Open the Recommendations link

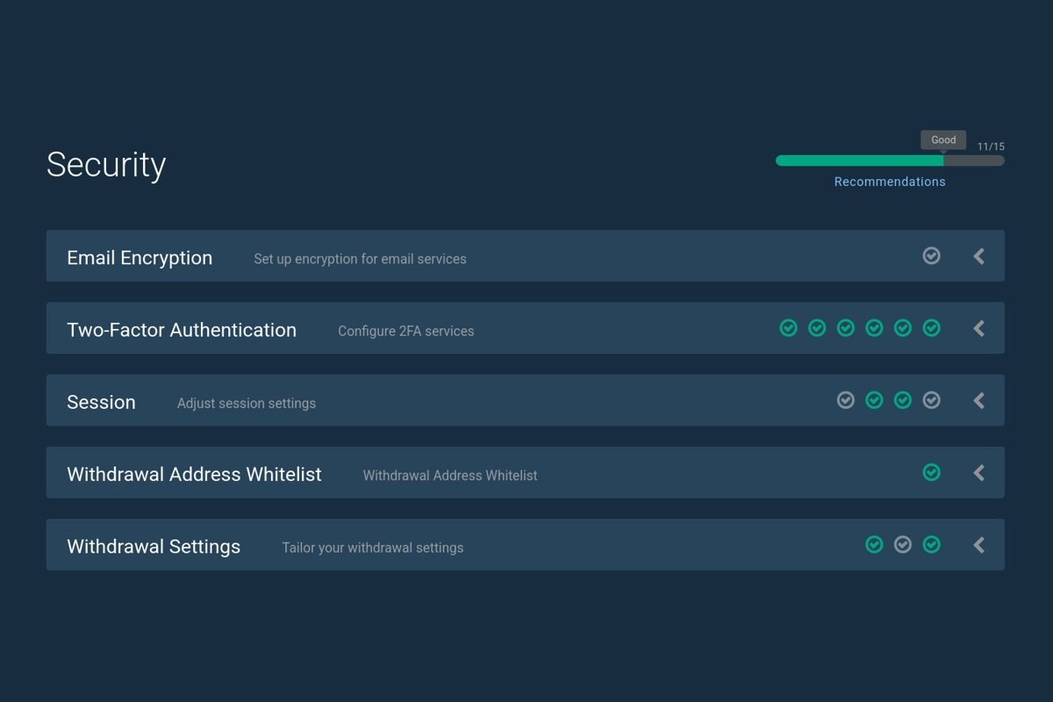click(889, 181)
